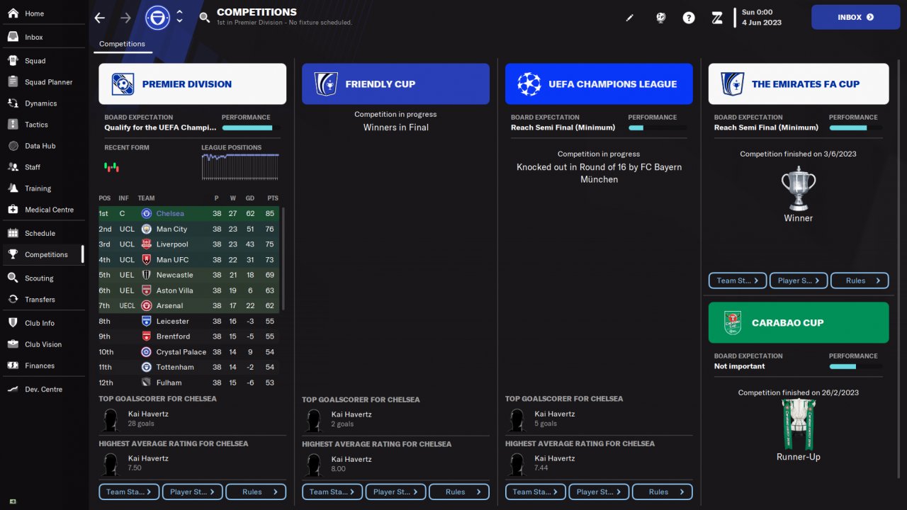
Task: Open Rules under Friendly Cup
Action: click(x=459, y=492)
